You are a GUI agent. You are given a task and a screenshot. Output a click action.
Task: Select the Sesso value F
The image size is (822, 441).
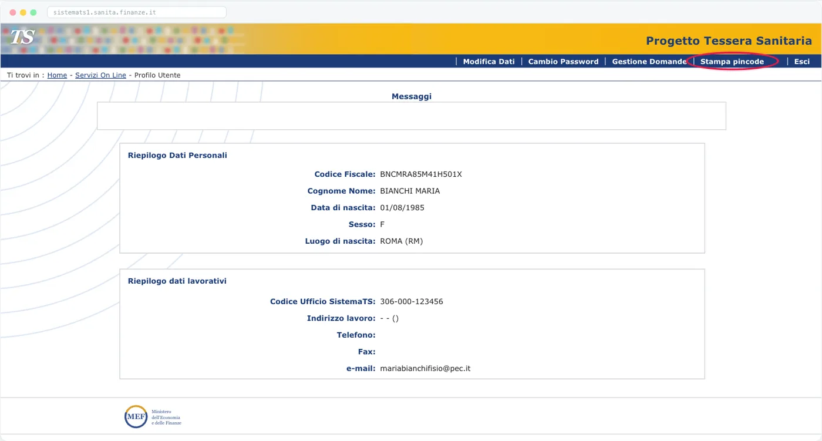coord(382,224)
